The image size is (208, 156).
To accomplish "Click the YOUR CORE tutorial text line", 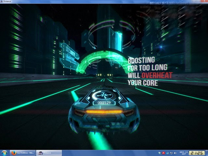I will pos(143,83).
